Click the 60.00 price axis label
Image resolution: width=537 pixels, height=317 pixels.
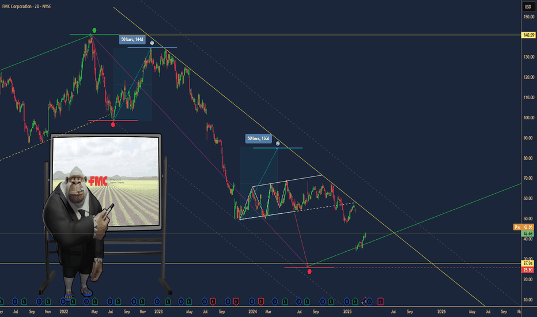[529, 198]
